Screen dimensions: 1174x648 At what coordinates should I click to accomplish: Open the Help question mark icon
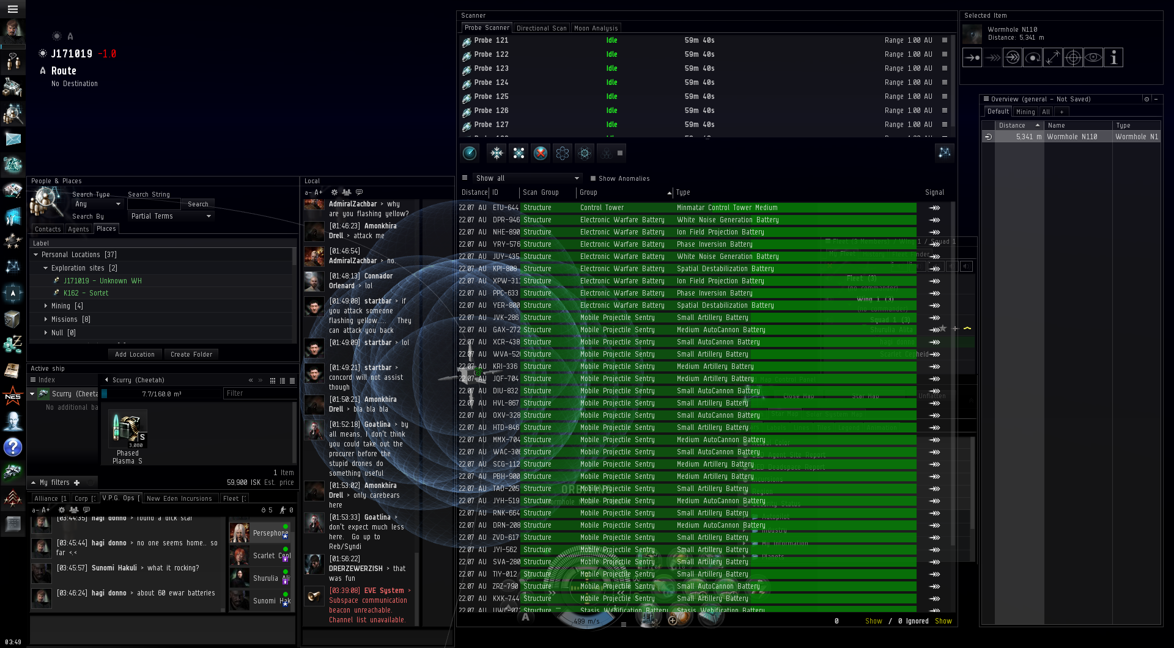pyautogui.click(x=13, y=447)
